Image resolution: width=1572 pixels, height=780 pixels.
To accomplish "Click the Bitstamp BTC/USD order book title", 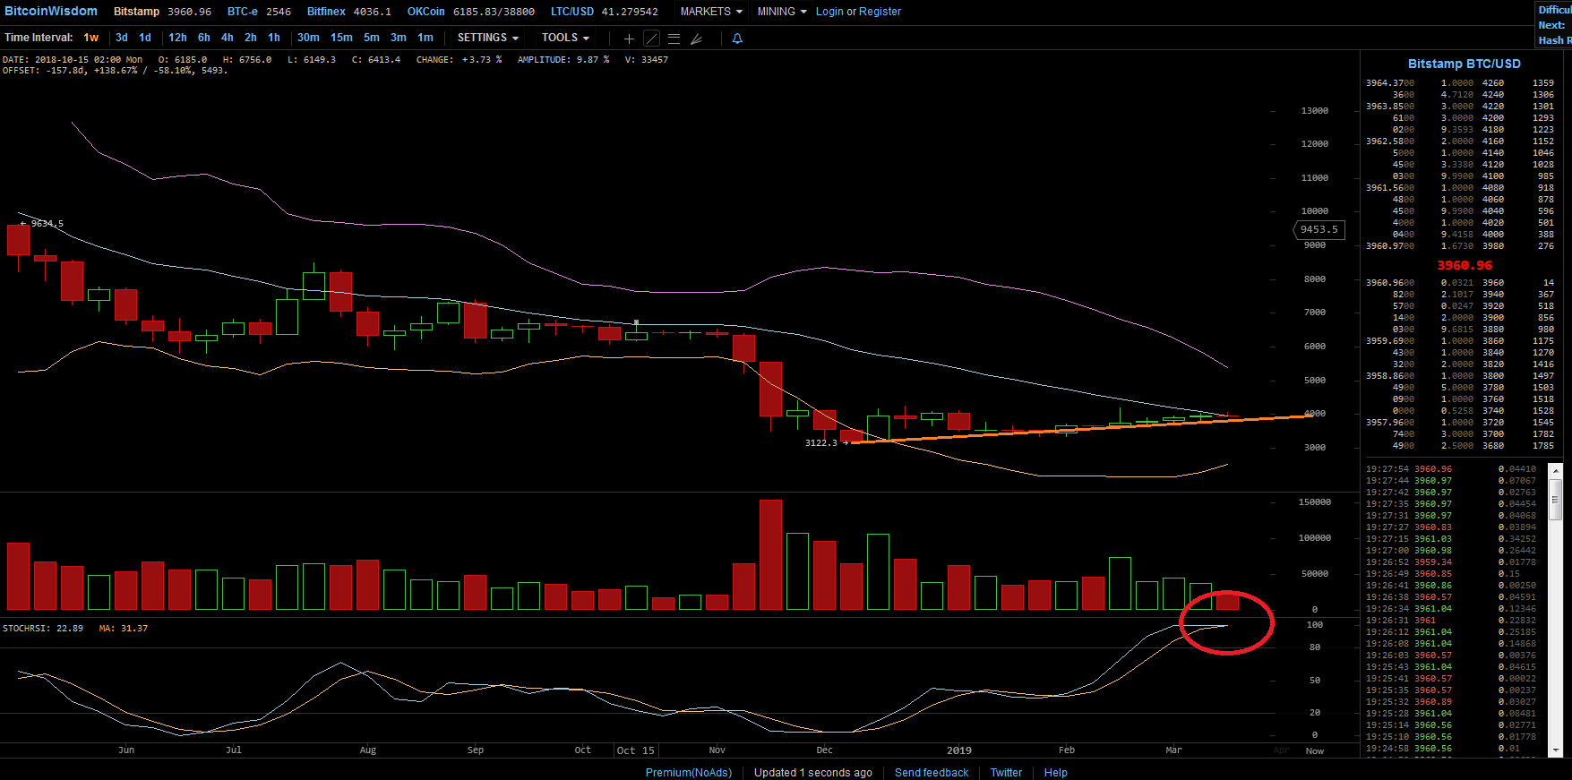I will [1464, 64].
